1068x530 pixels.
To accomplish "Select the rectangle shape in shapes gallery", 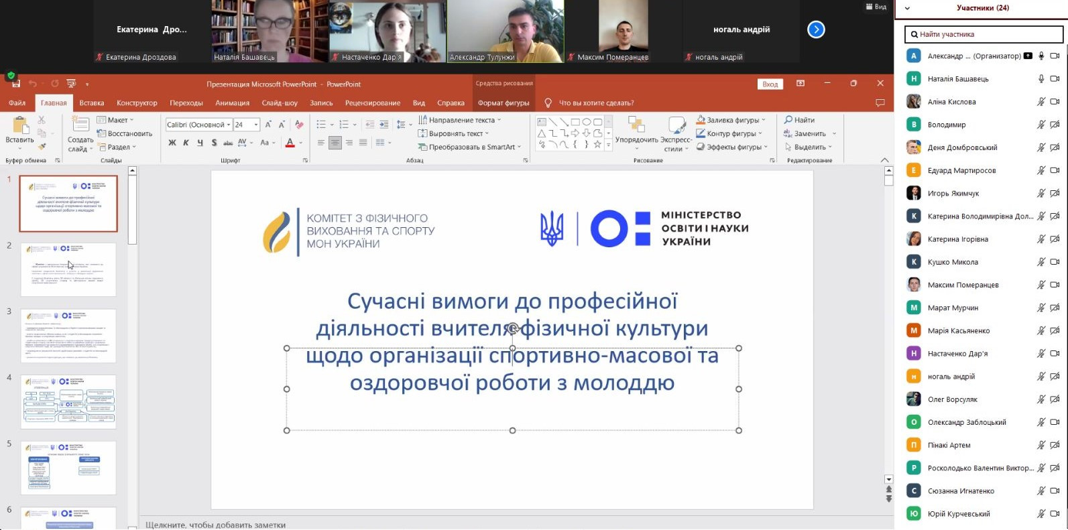I will pyautogui.click(x=575, y=122).
